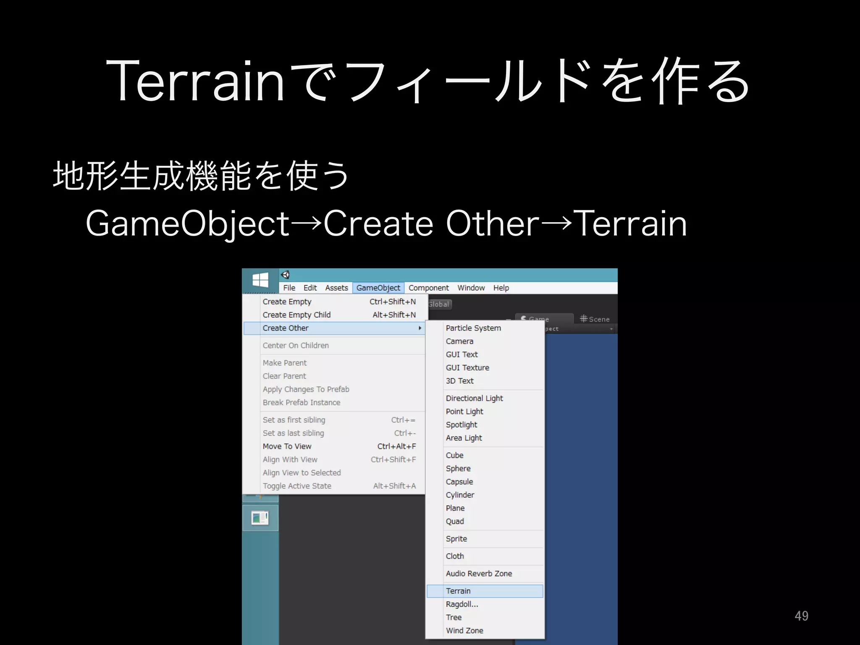Open the aspect dropdown under Game tab
This screenshot has height=645, width=860.
click(580, 329)
